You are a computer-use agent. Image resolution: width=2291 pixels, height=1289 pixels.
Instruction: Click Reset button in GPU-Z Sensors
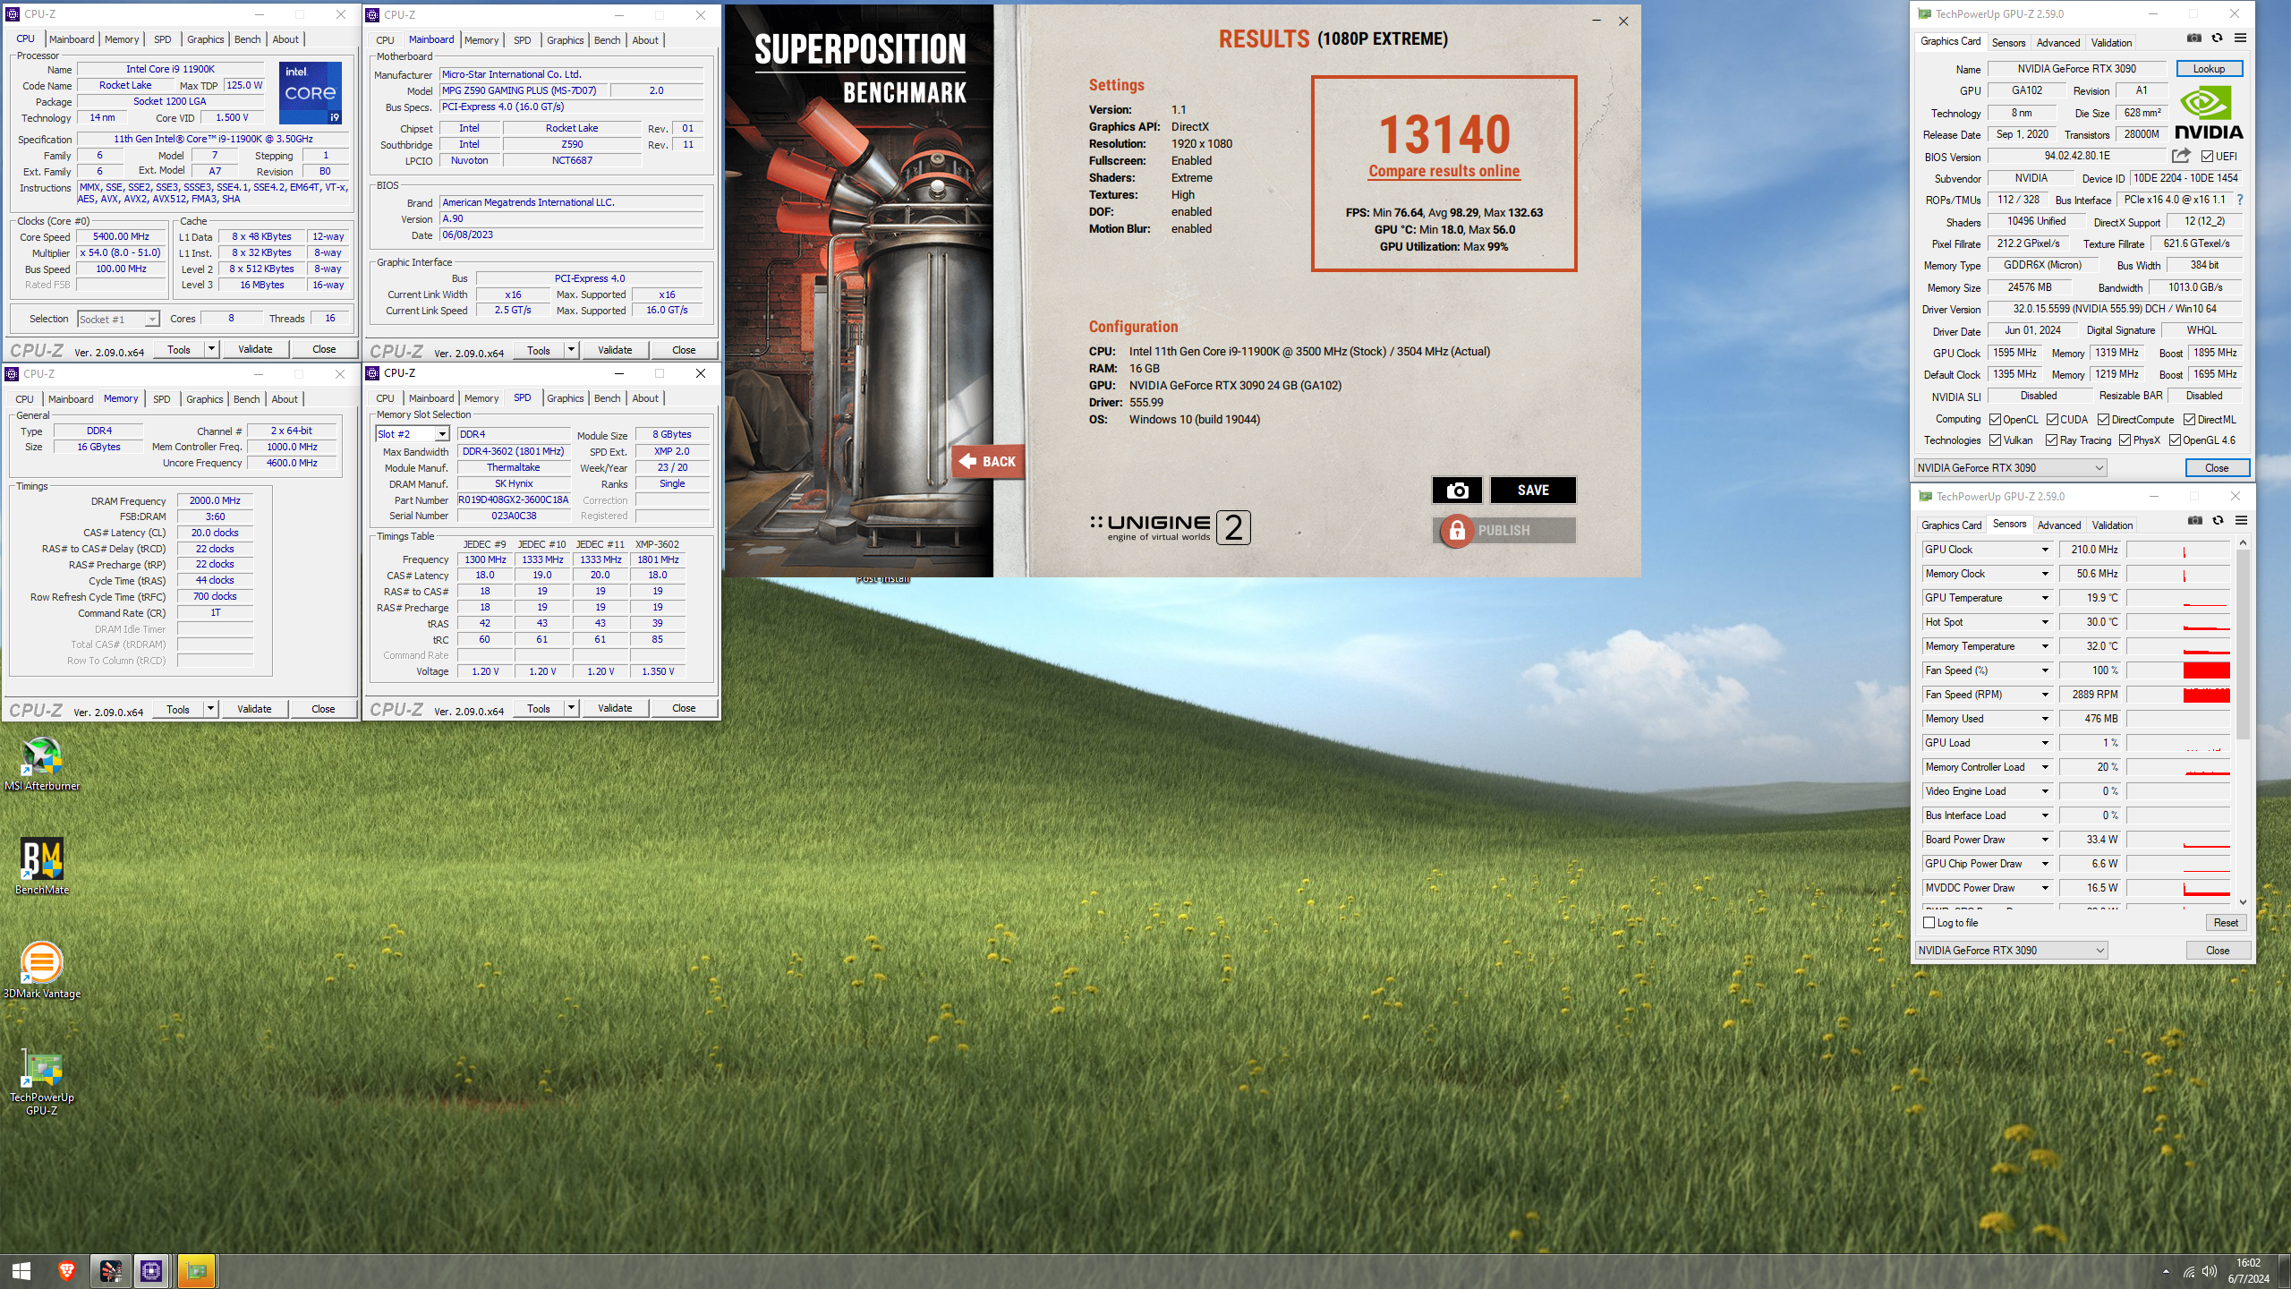pyautogui.click(x=2226, y=923)
